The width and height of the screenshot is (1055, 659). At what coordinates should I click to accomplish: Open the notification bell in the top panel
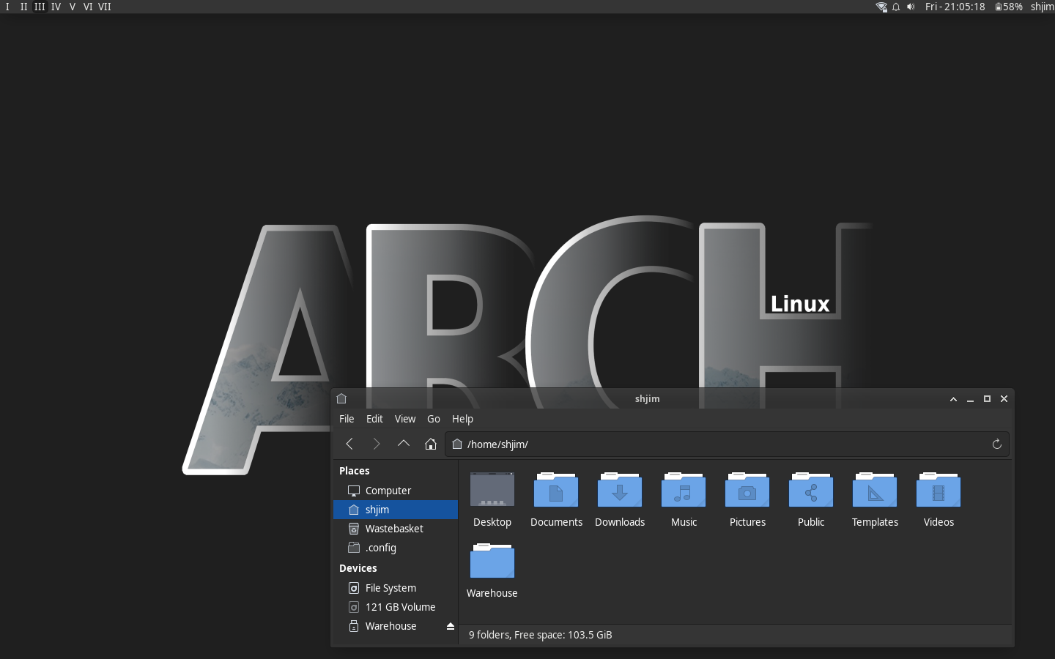[x=896, y=7]
